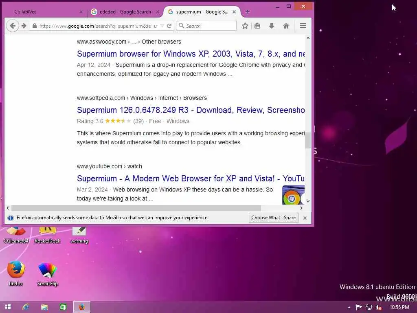417x313 pixels.
Task: Click the horizontal scrollbar thumb
Action: (136, 208)
